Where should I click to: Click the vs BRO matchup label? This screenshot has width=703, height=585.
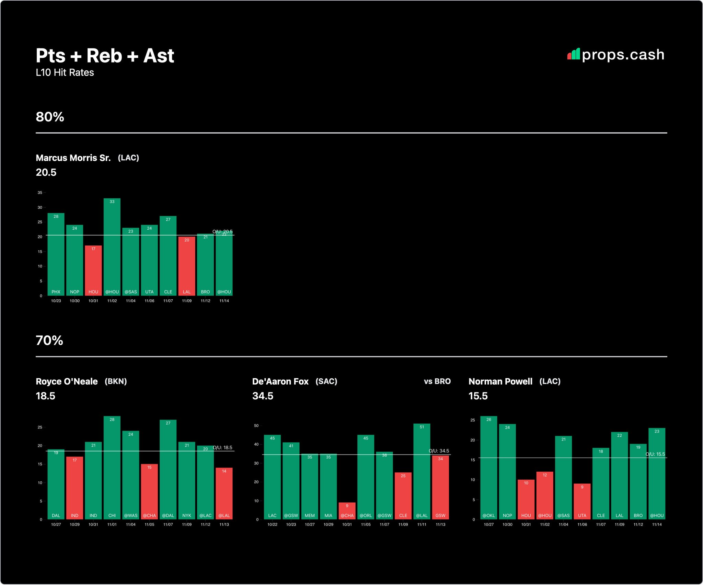tap(437, 381)
